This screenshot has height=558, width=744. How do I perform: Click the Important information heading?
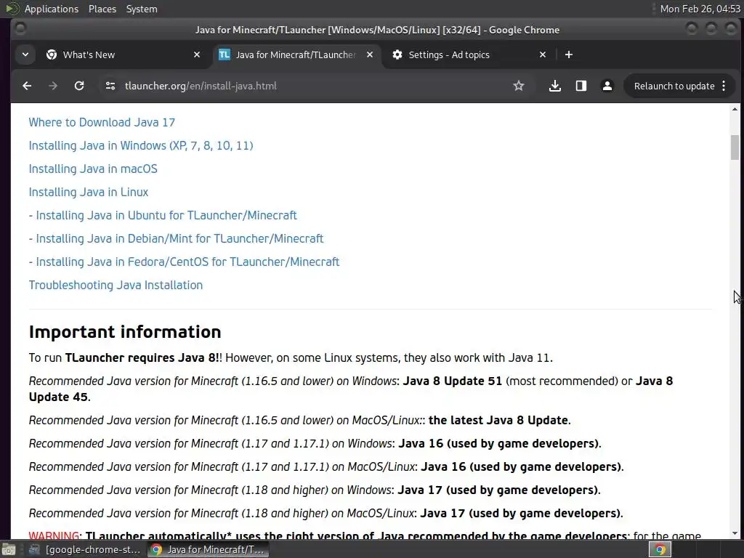tap(125, 331)
